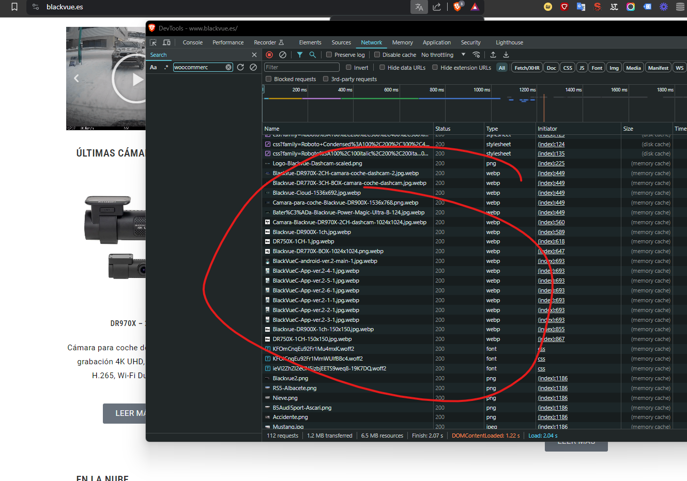Open network conditions Wi-Fi icon
687x481 pixels.
(x=477, y=55)
